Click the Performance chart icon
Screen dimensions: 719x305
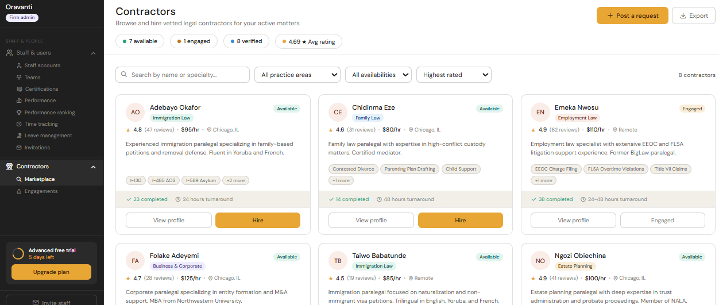(19, 101)
